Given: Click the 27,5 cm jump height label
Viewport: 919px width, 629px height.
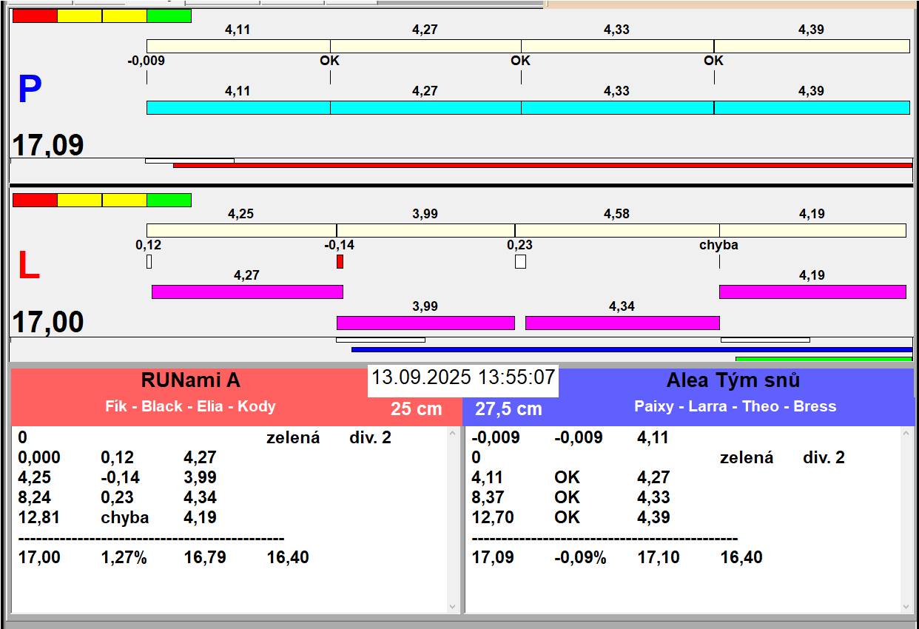Looking at the screenshot, I should pyautogui.click(x=508, y=408).
